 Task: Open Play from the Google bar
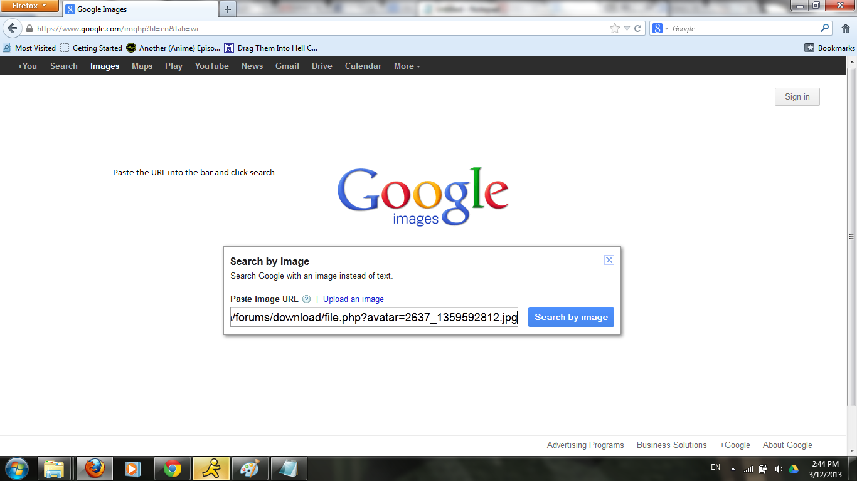(x=174, y=66)
